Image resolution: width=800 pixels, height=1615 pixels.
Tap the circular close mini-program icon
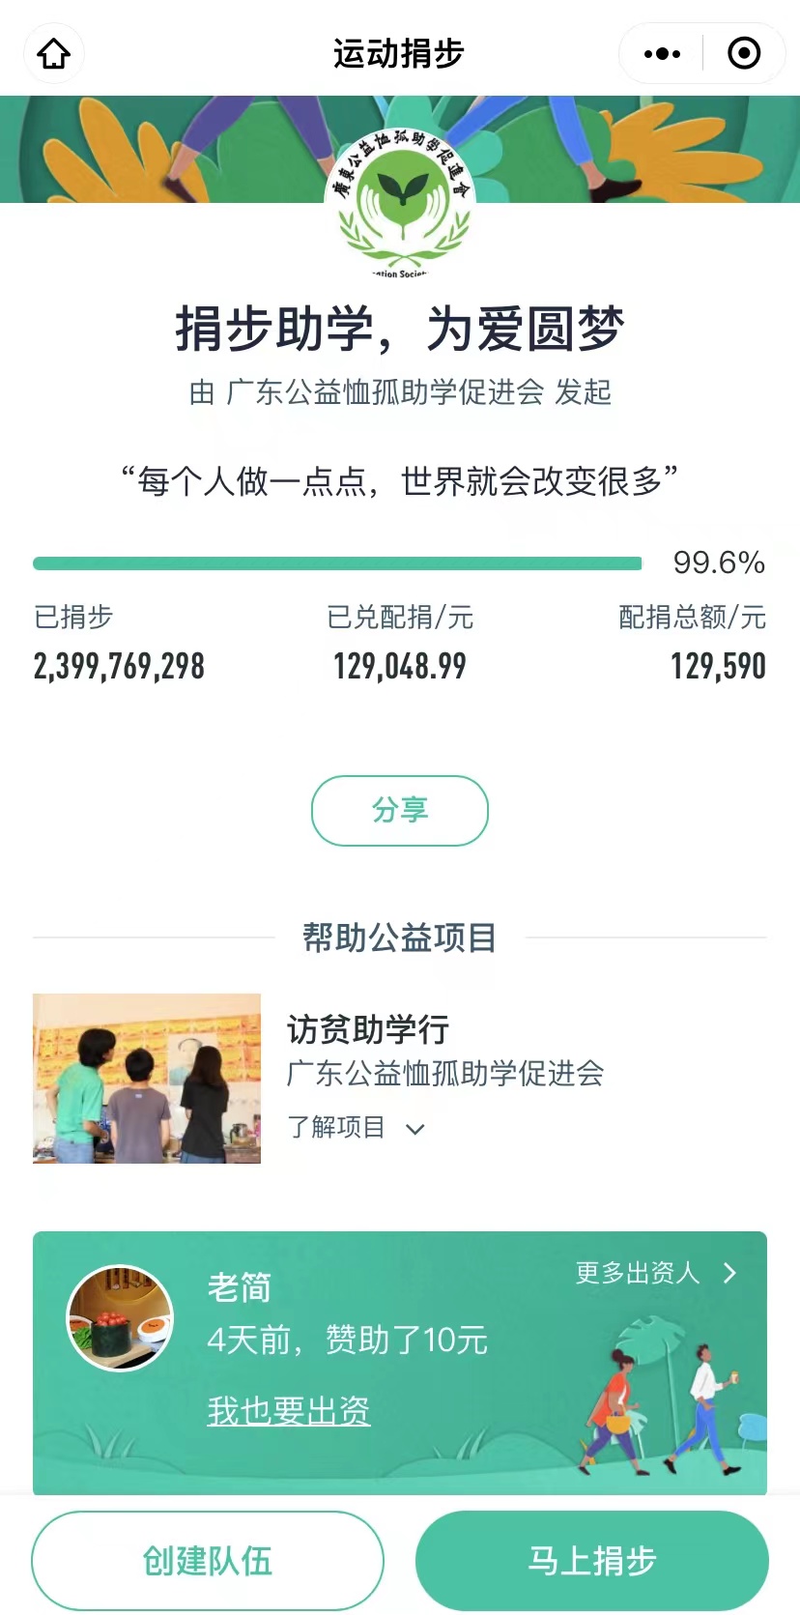pos(743,54)
